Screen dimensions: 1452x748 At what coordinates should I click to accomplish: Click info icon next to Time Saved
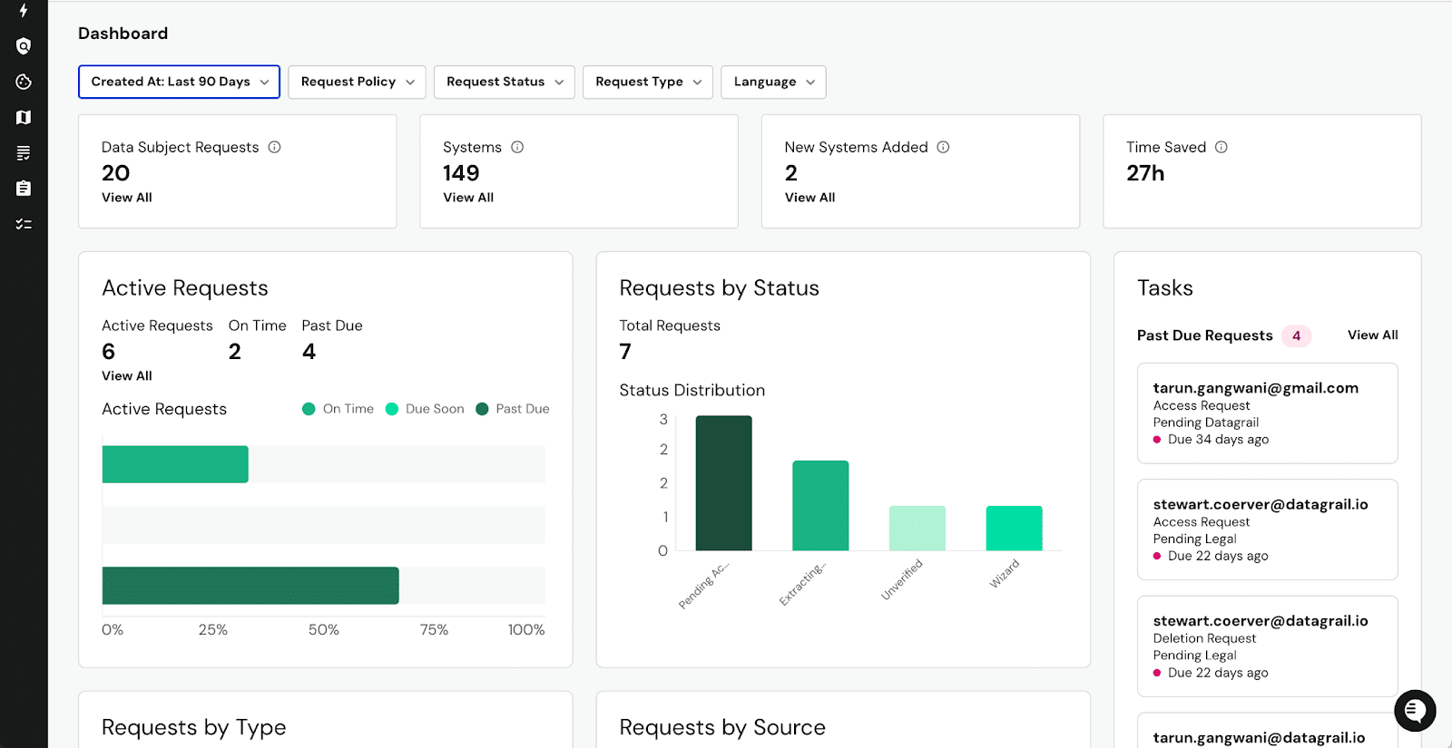click(1221, 147)
